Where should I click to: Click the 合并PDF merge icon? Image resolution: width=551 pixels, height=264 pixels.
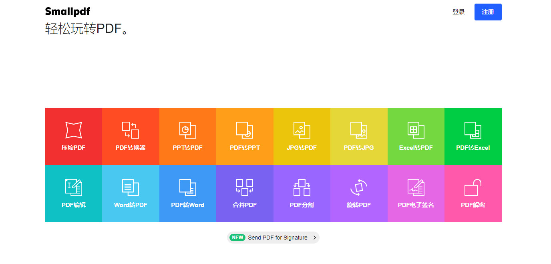click(245, 187)
